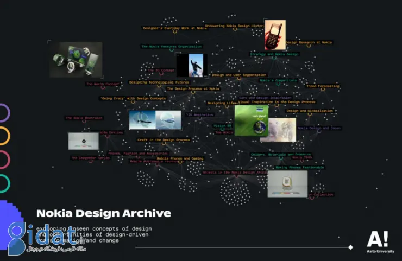Select the Nokia Ventures Organisation node ring
The image size is (402, 261).
tap(172, 50)
